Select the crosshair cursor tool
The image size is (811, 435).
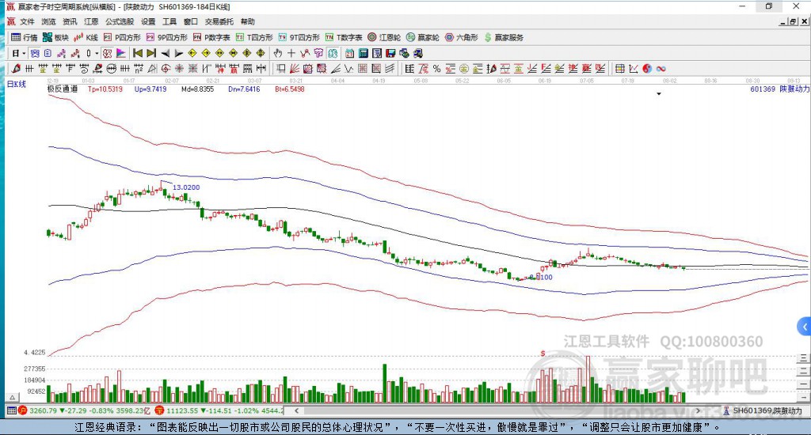coord(291,53)
